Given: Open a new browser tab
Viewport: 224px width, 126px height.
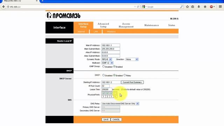Looking at the screenshot, I should (x=42, y=1).
